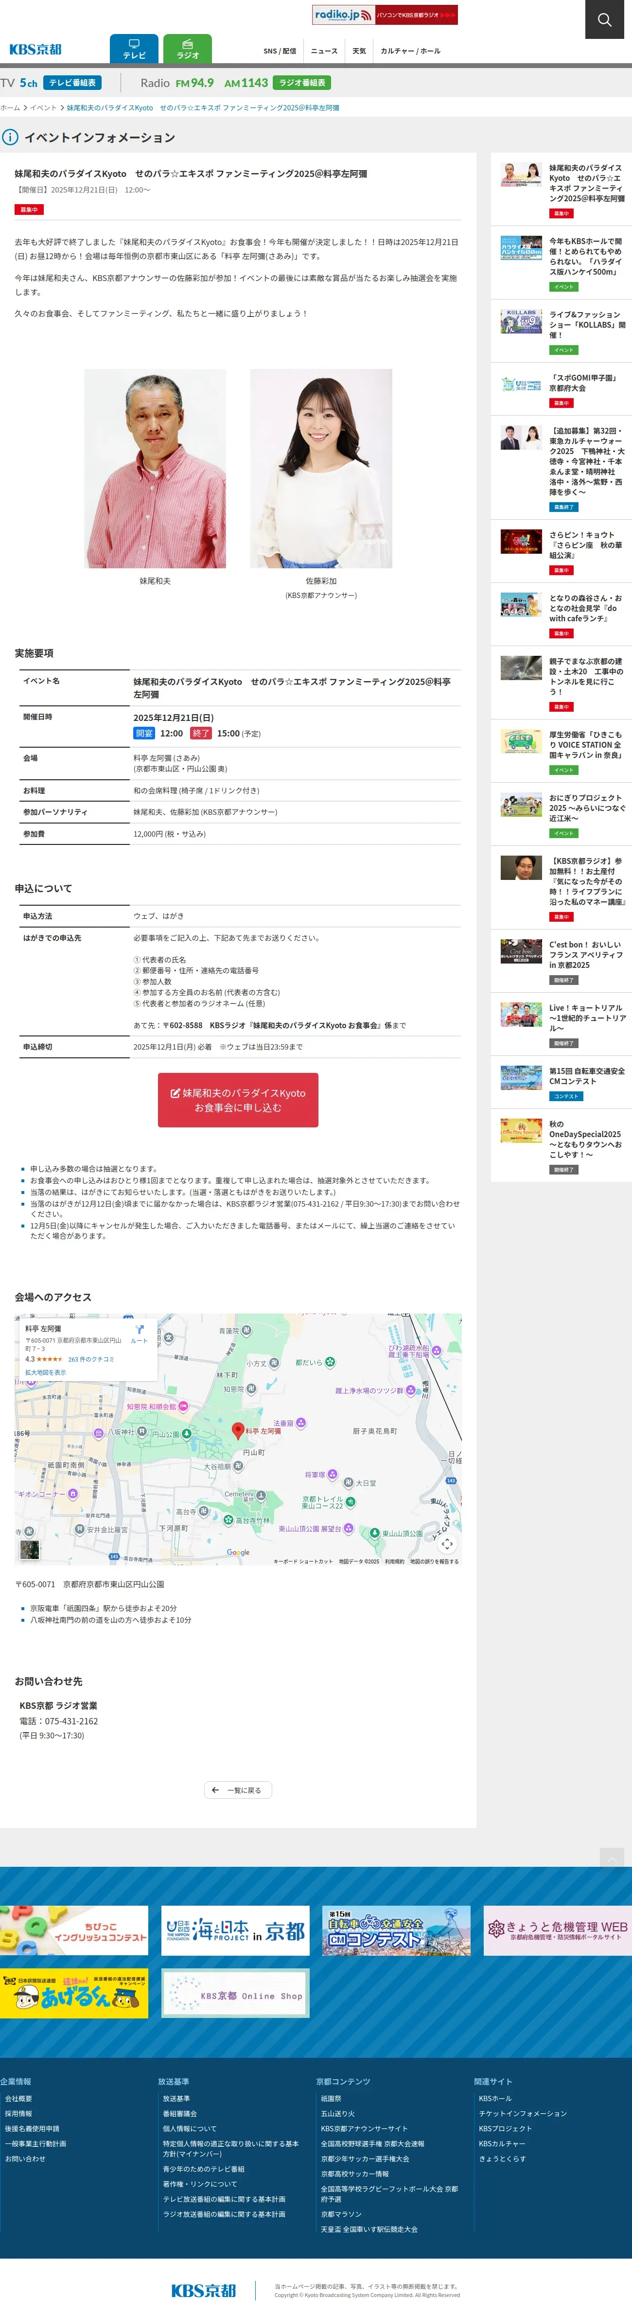Open sidebar event となりの森谷さん 社会見学

tap(561, 614)
